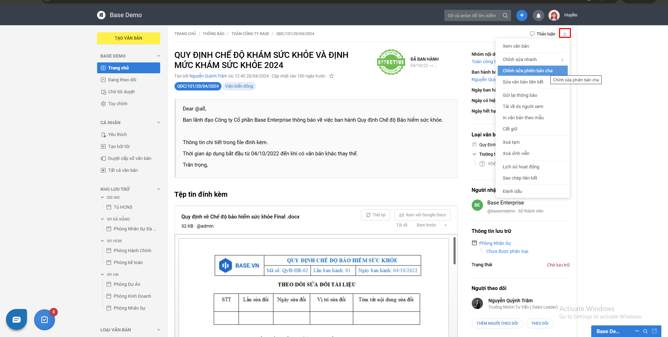
Task: Collapse the VP. HN tree node
Action: click(102, 275)
